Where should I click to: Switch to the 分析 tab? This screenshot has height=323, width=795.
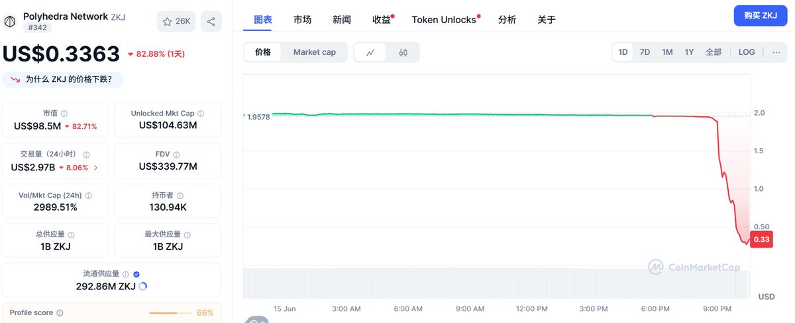507,20
